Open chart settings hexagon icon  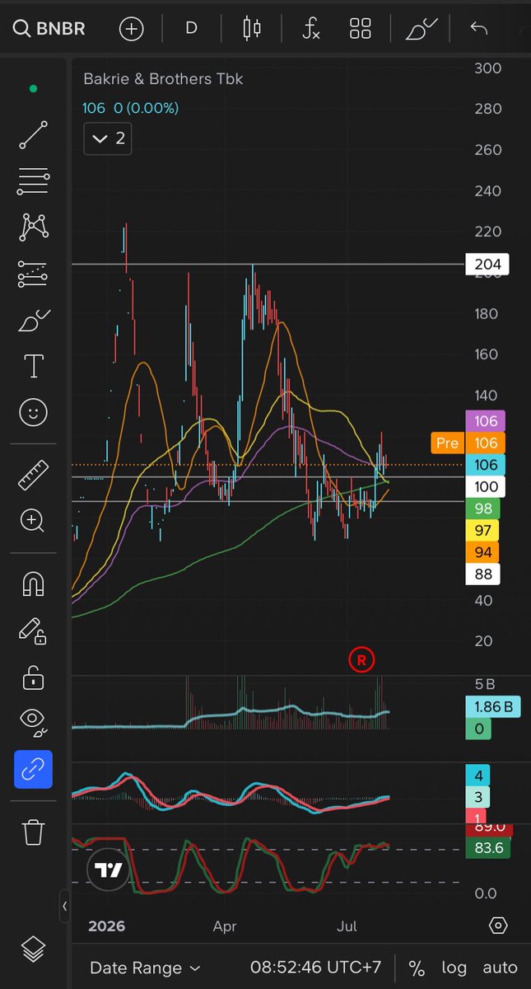coord(498,926)
